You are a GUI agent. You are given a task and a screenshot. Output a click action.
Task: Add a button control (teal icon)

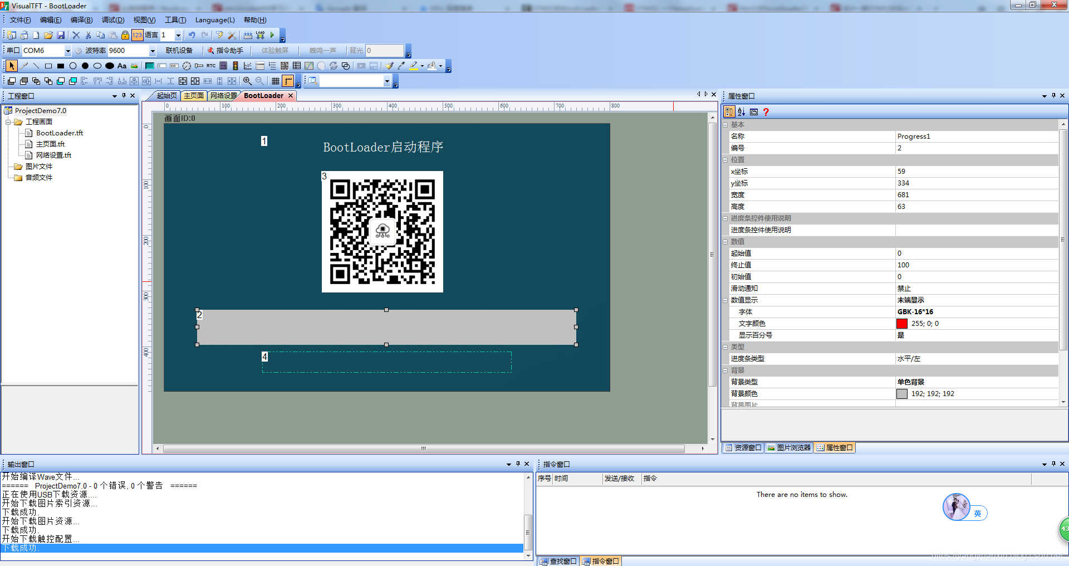click(150, 66)
